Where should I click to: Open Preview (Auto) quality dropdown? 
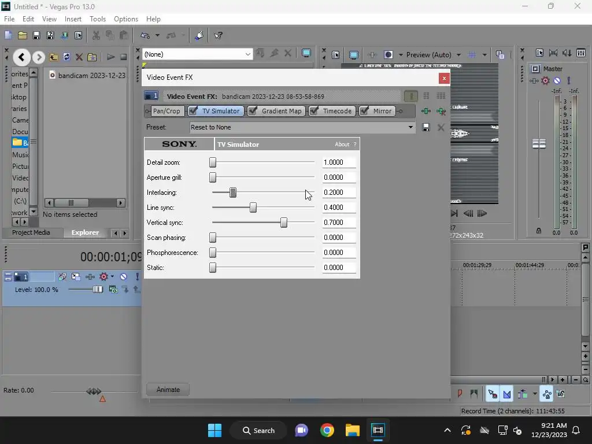tap(434, 55)
